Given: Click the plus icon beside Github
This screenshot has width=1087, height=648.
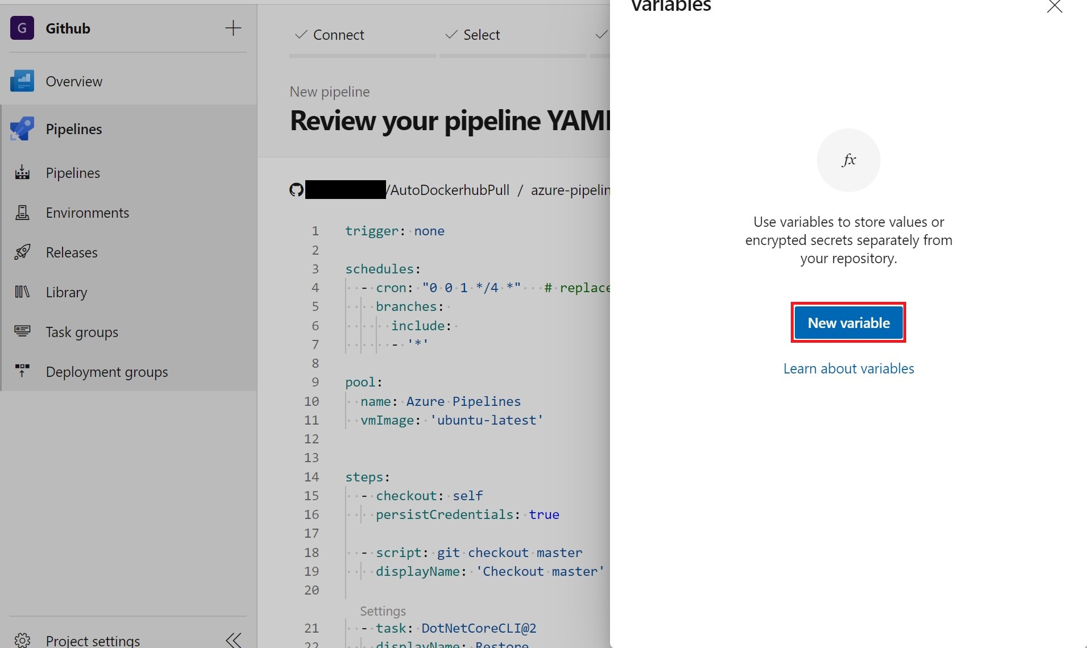Looking at the screenshot, I should click(233, 28).
